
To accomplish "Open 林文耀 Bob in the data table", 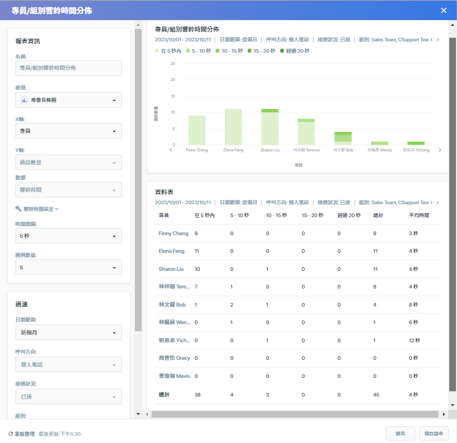I will (x=172, y=304).
